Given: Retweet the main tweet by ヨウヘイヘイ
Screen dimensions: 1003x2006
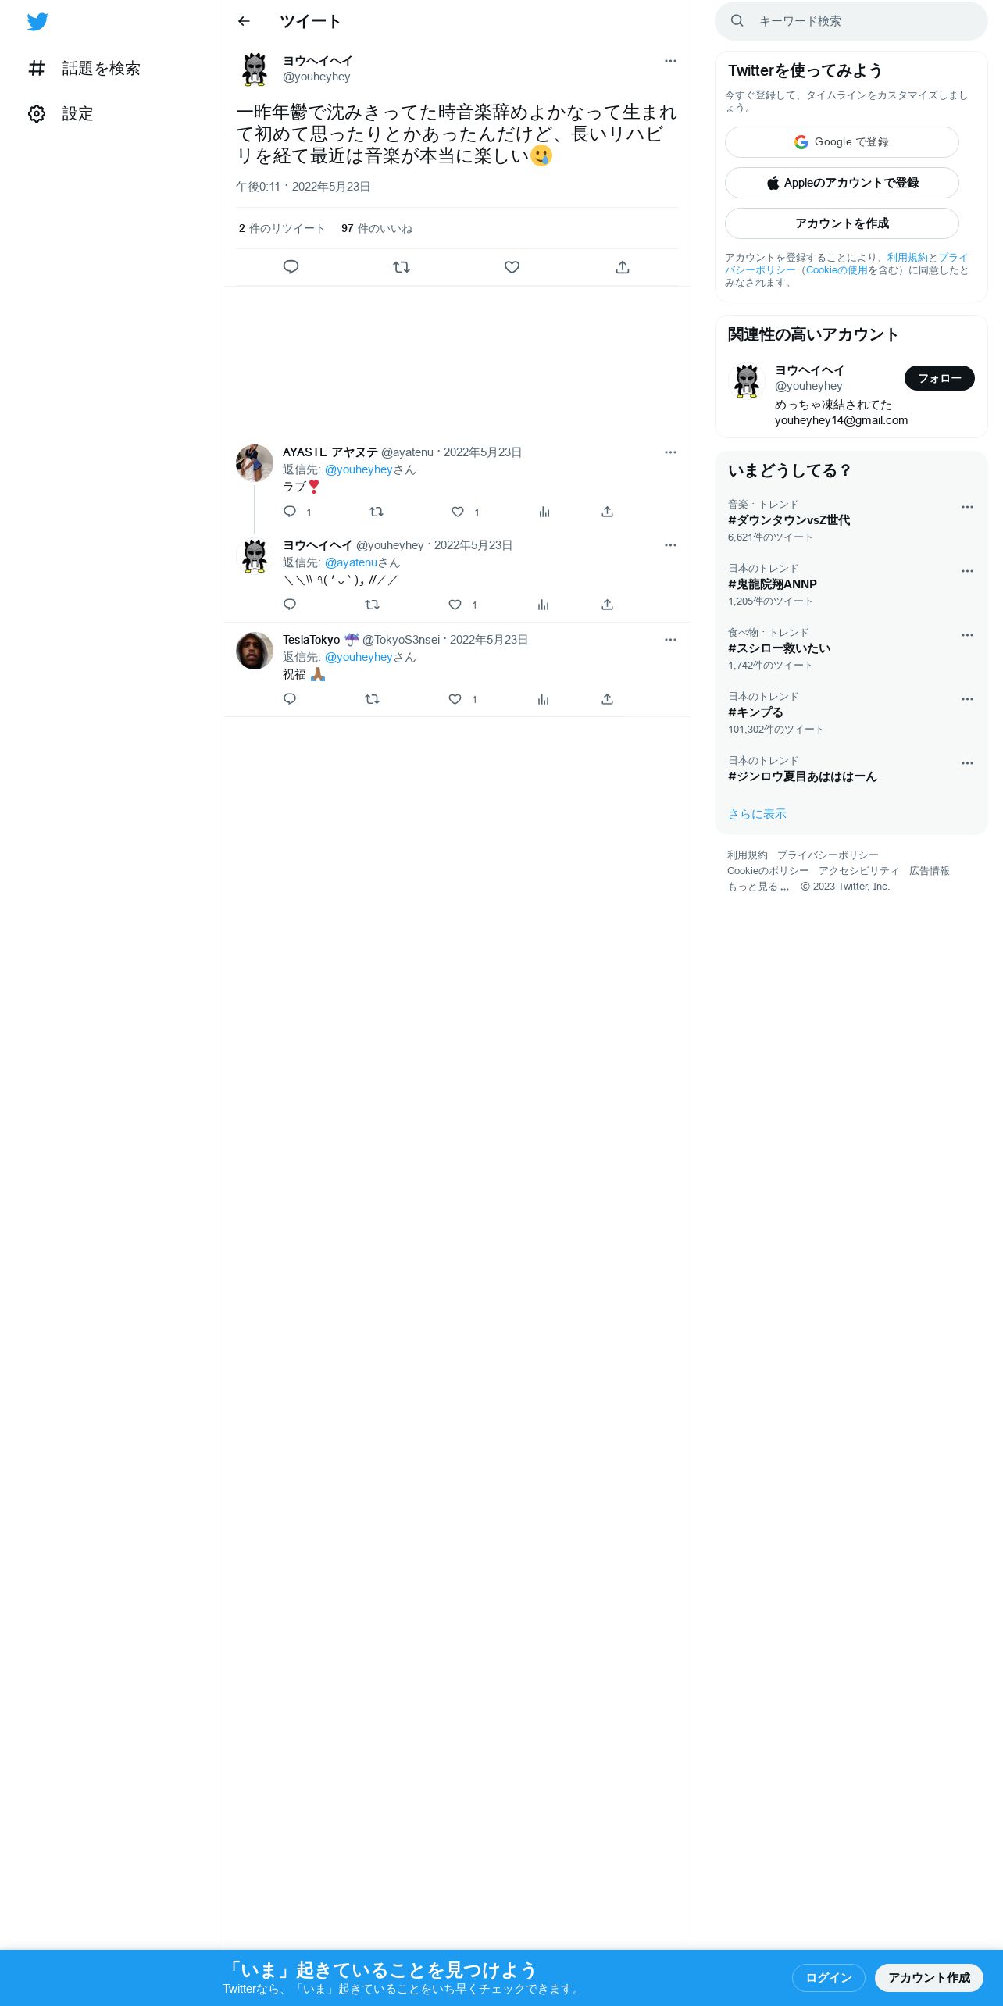Looking at the screenshot, I should pos(402,267).
